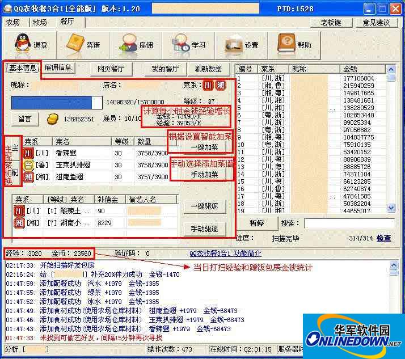Click the app icon in the title bar

click(x=7, y=9)
